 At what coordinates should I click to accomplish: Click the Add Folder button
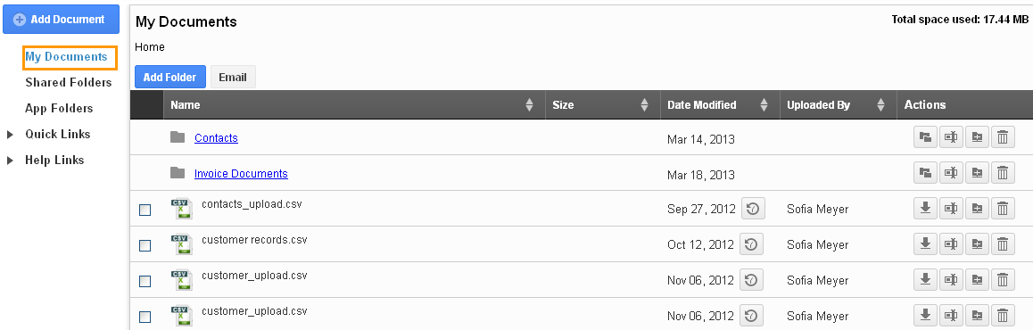pyautogui.click(x=170, y=77)
